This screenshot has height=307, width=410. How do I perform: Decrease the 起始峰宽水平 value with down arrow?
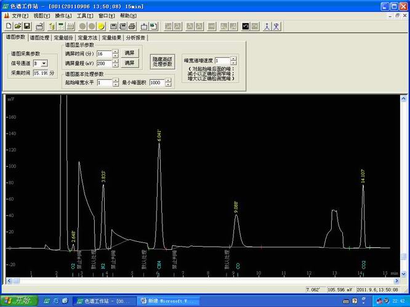[116, 85]
